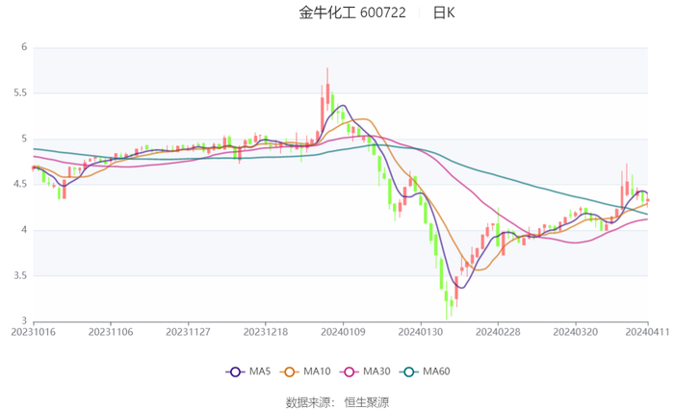Screen dimensions: 674x410
Task: Click y-axis value label 4.5
Action: click(x=20, y=184)
